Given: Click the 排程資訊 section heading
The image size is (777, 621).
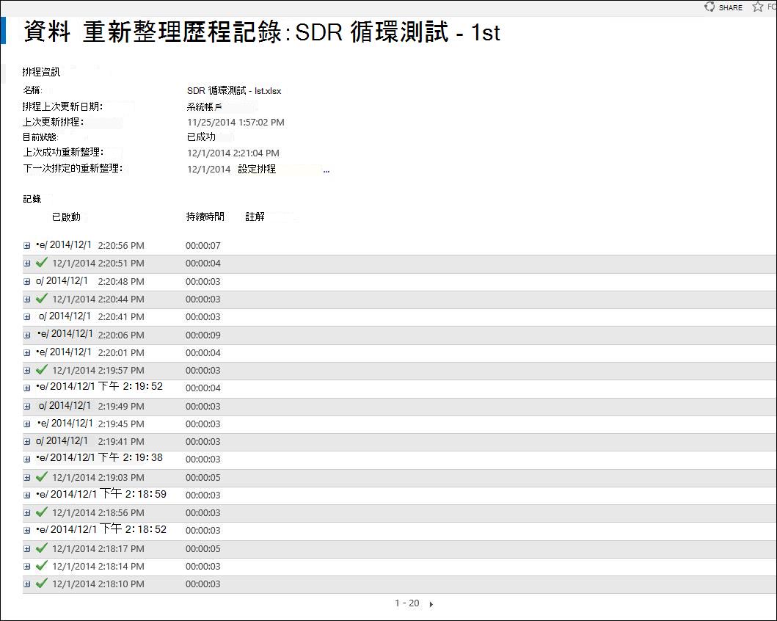Looking at the screenshot, I should click(41, 72).
